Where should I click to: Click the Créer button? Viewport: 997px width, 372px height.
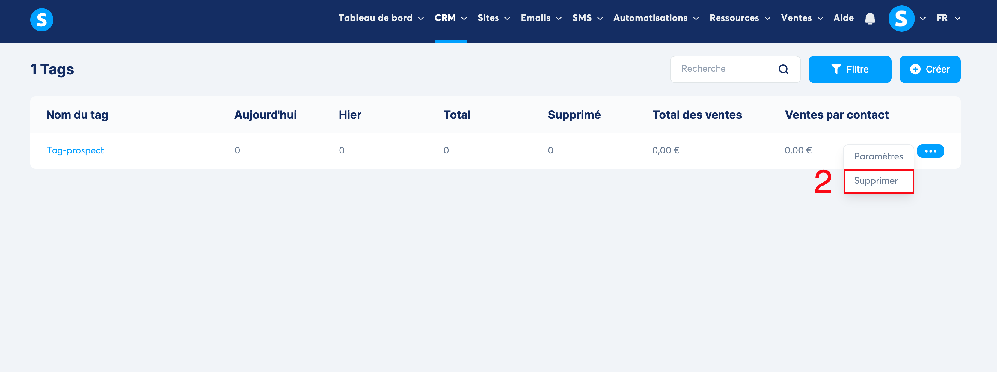click(x=930, y=69)
